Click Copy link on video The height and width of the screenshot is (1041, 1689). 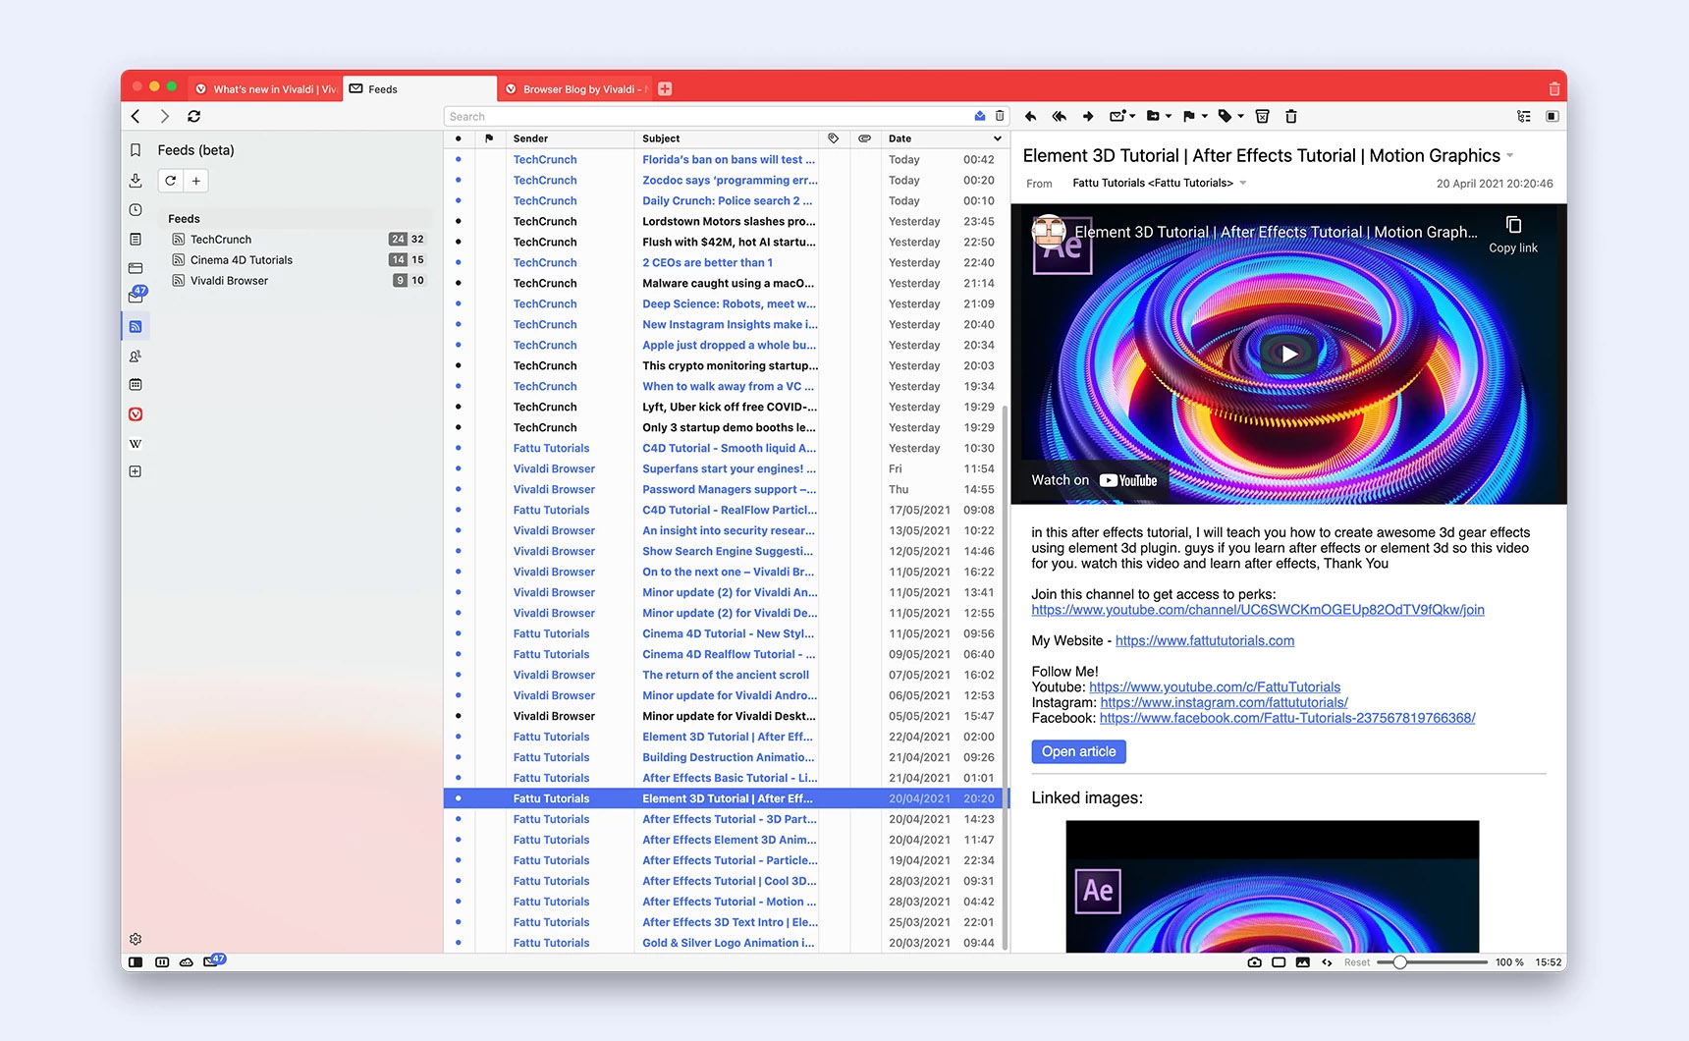(1513, 236)
